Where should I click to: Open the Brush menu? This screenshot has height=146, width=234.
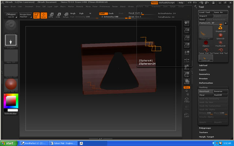[13, 7]
